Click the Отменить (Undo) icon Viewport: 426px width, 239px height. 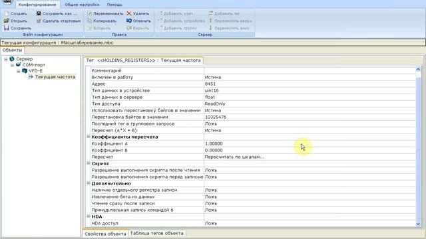[129, 21]
